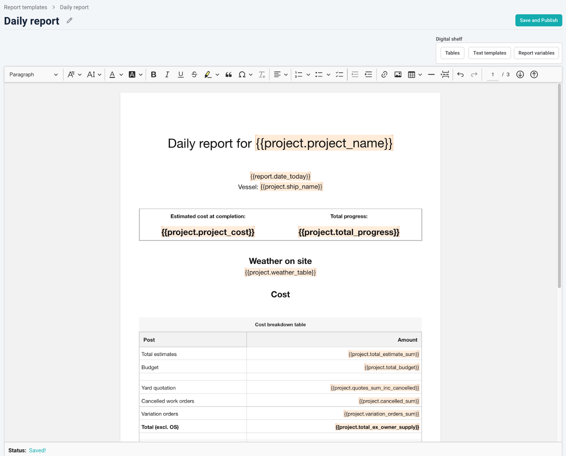Viewport: 566px width, 456px height.
Task: Toggle strikethrough formatting
Action: (x=194, y=75)
